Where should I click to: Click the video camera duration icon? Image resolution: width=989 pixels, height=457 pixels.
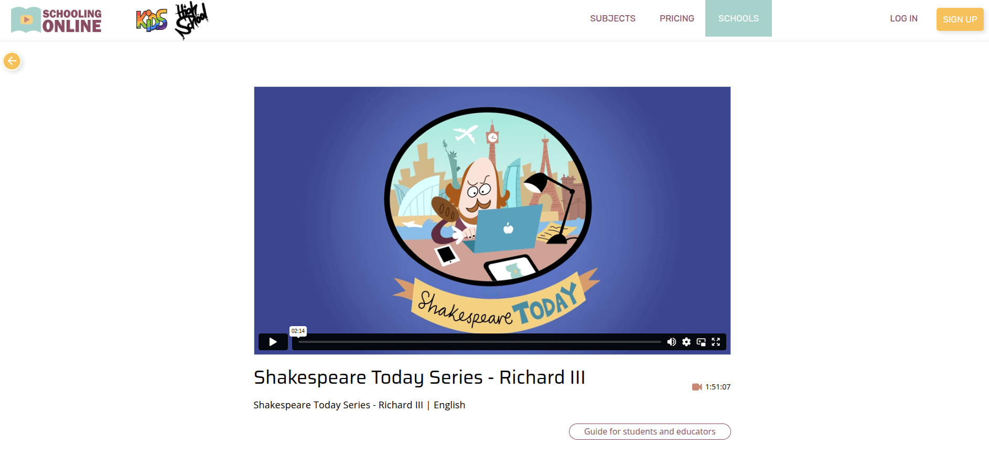(697, 387)
